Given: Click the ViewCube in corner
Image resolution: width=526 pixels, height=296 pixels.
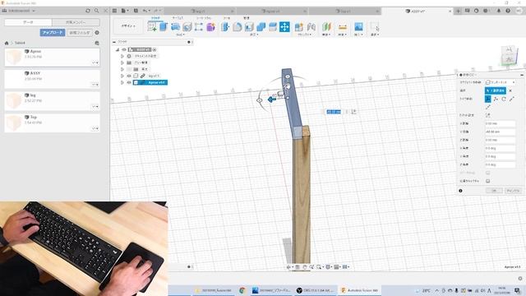Looking at the screenshot, I should coord(510,56).
